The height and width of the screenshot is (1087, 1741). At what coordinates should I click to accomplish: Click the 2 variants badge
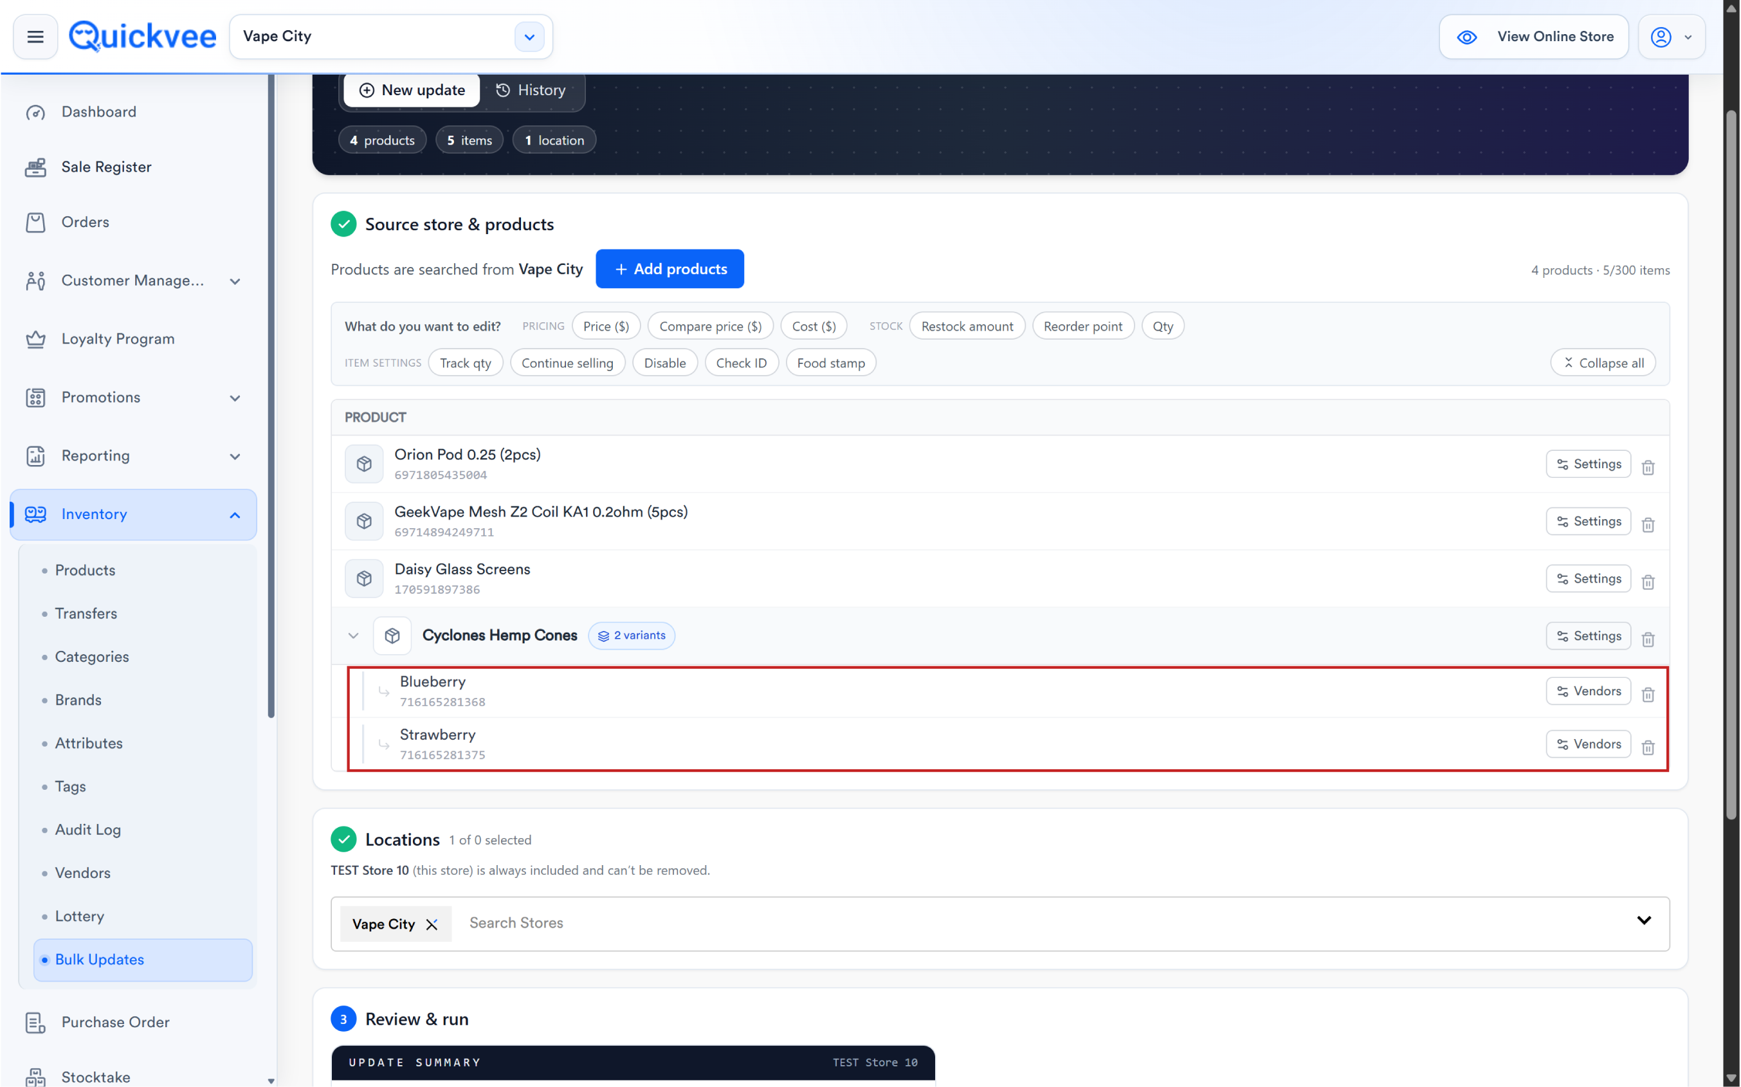click(x=631, y=635)
